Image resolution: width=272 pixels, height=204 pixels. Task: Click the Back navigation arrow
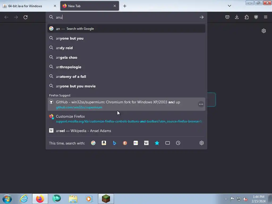point(6,17)
